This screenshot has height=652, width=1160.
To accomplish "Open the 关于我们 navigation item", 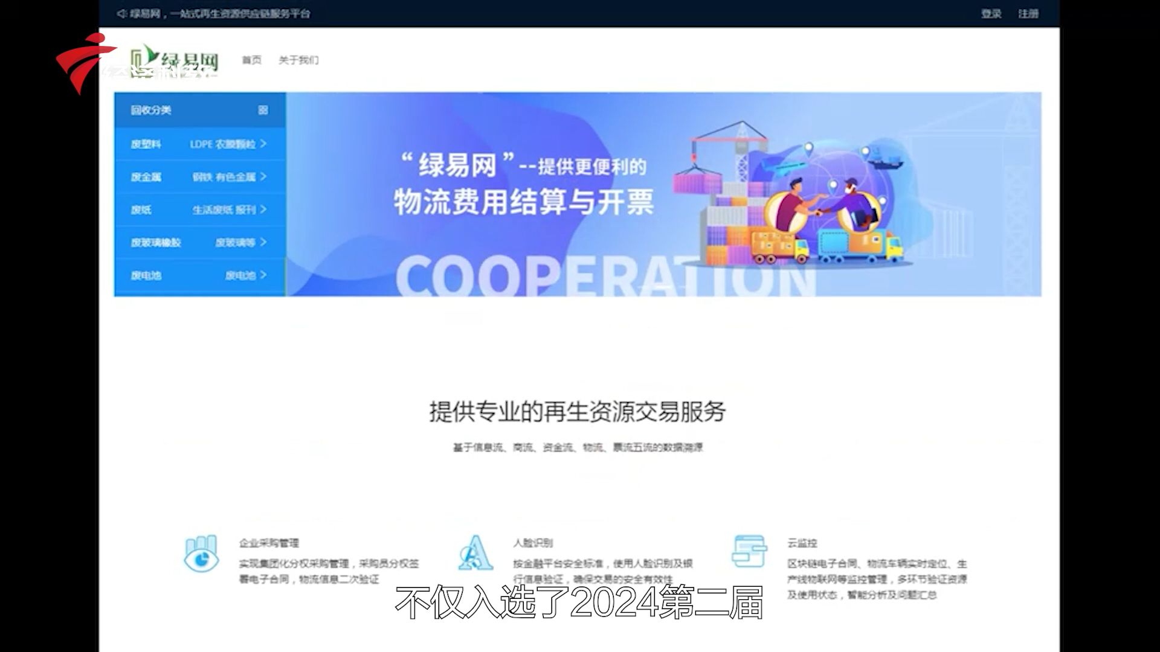I will click(298, 60).
